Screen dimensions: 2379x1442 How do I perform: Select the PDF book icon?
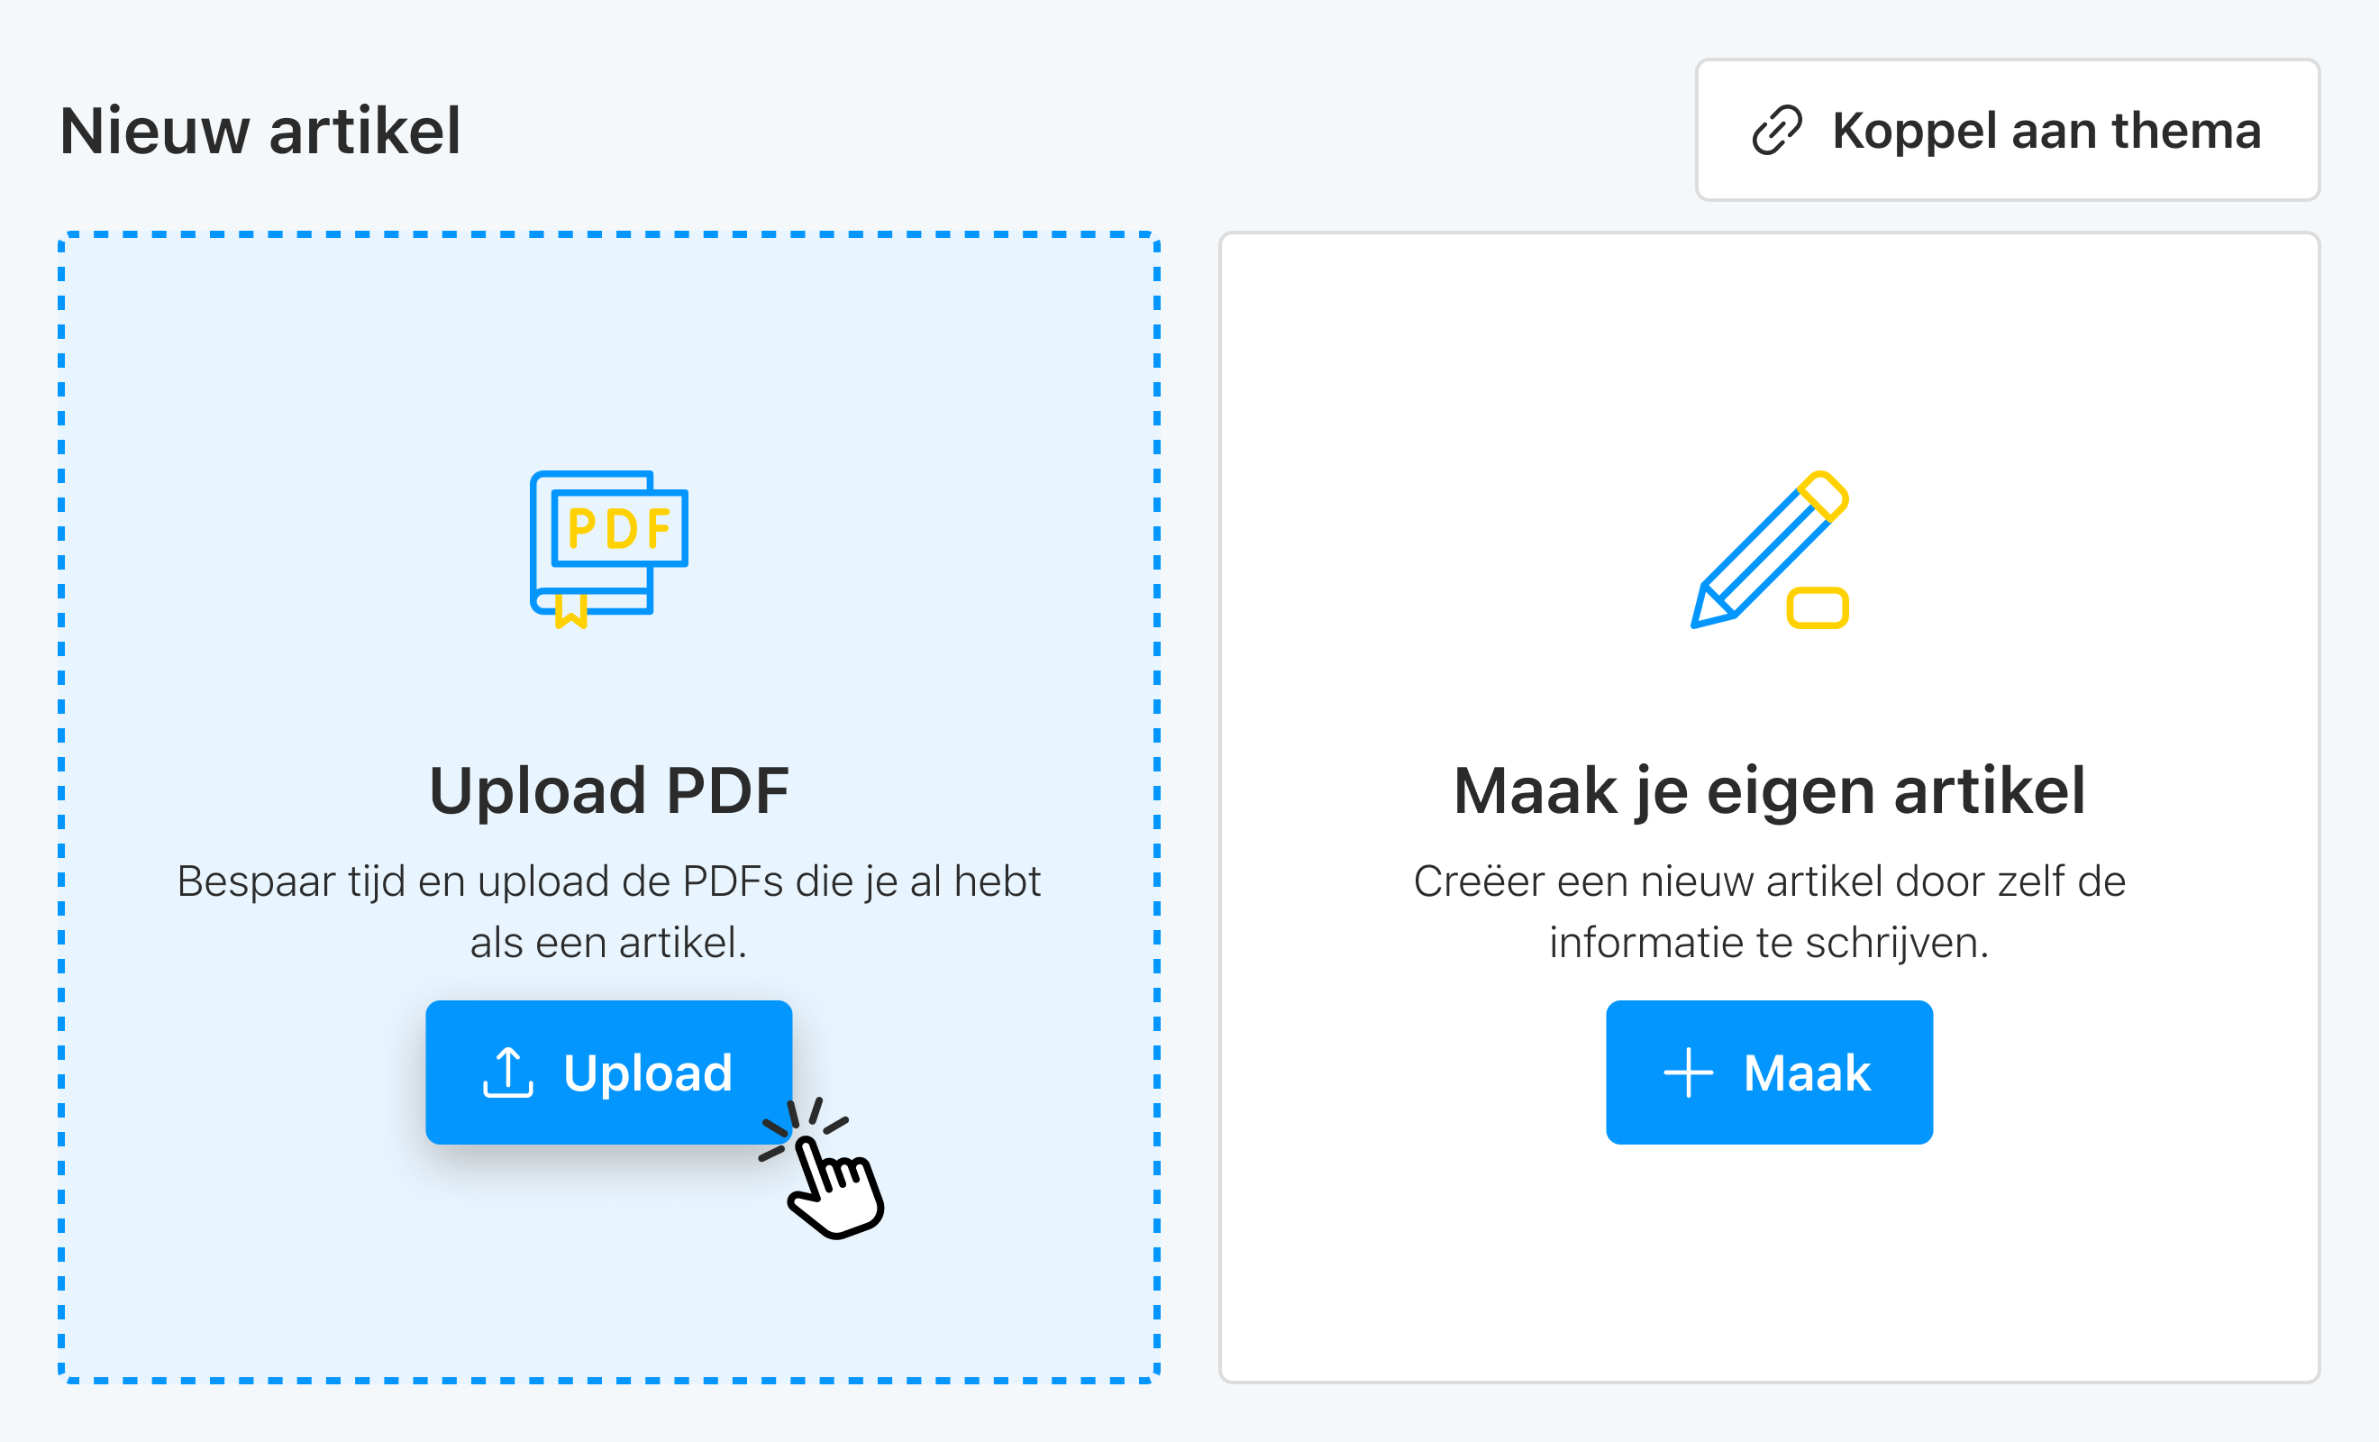608,551
